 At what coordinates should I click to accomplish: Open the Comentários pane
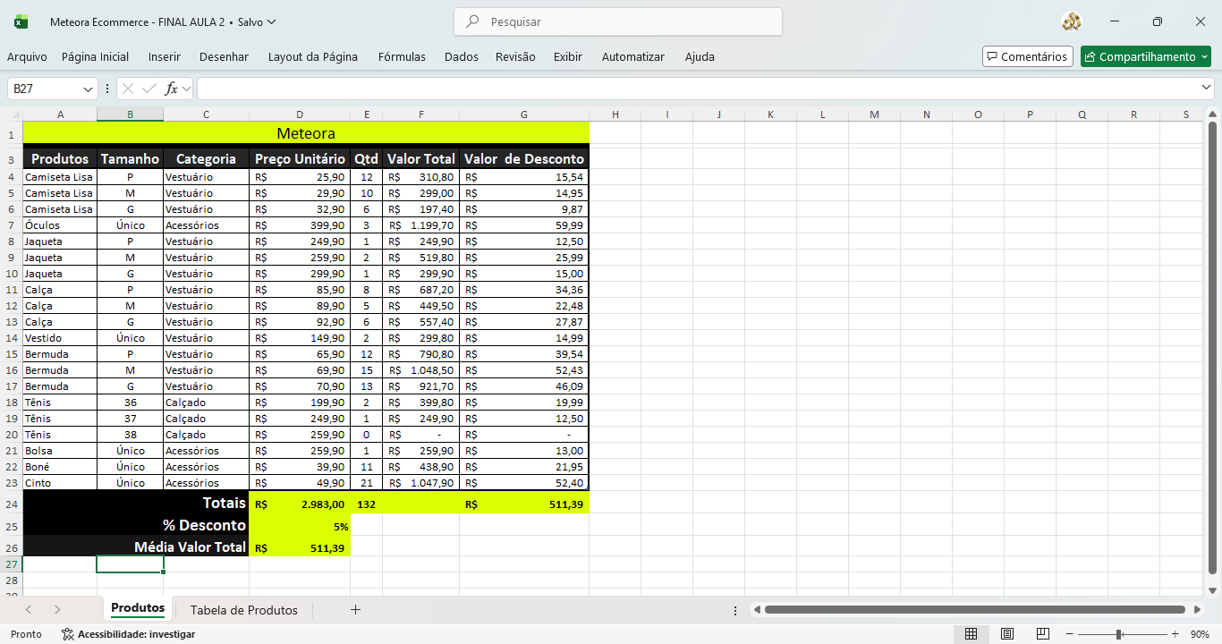pyautogui.click(x=1027, y=56)
